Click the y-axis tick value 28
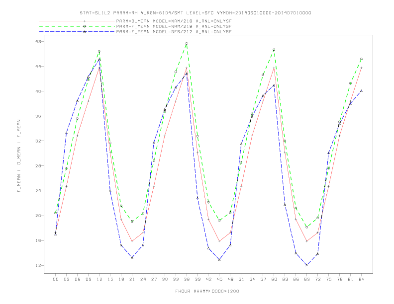 [38, 166]
